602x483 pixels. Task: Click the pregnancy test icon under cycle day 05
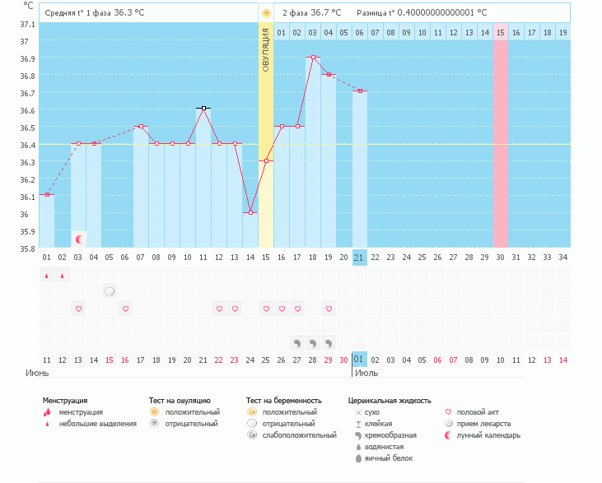point(110,291)
